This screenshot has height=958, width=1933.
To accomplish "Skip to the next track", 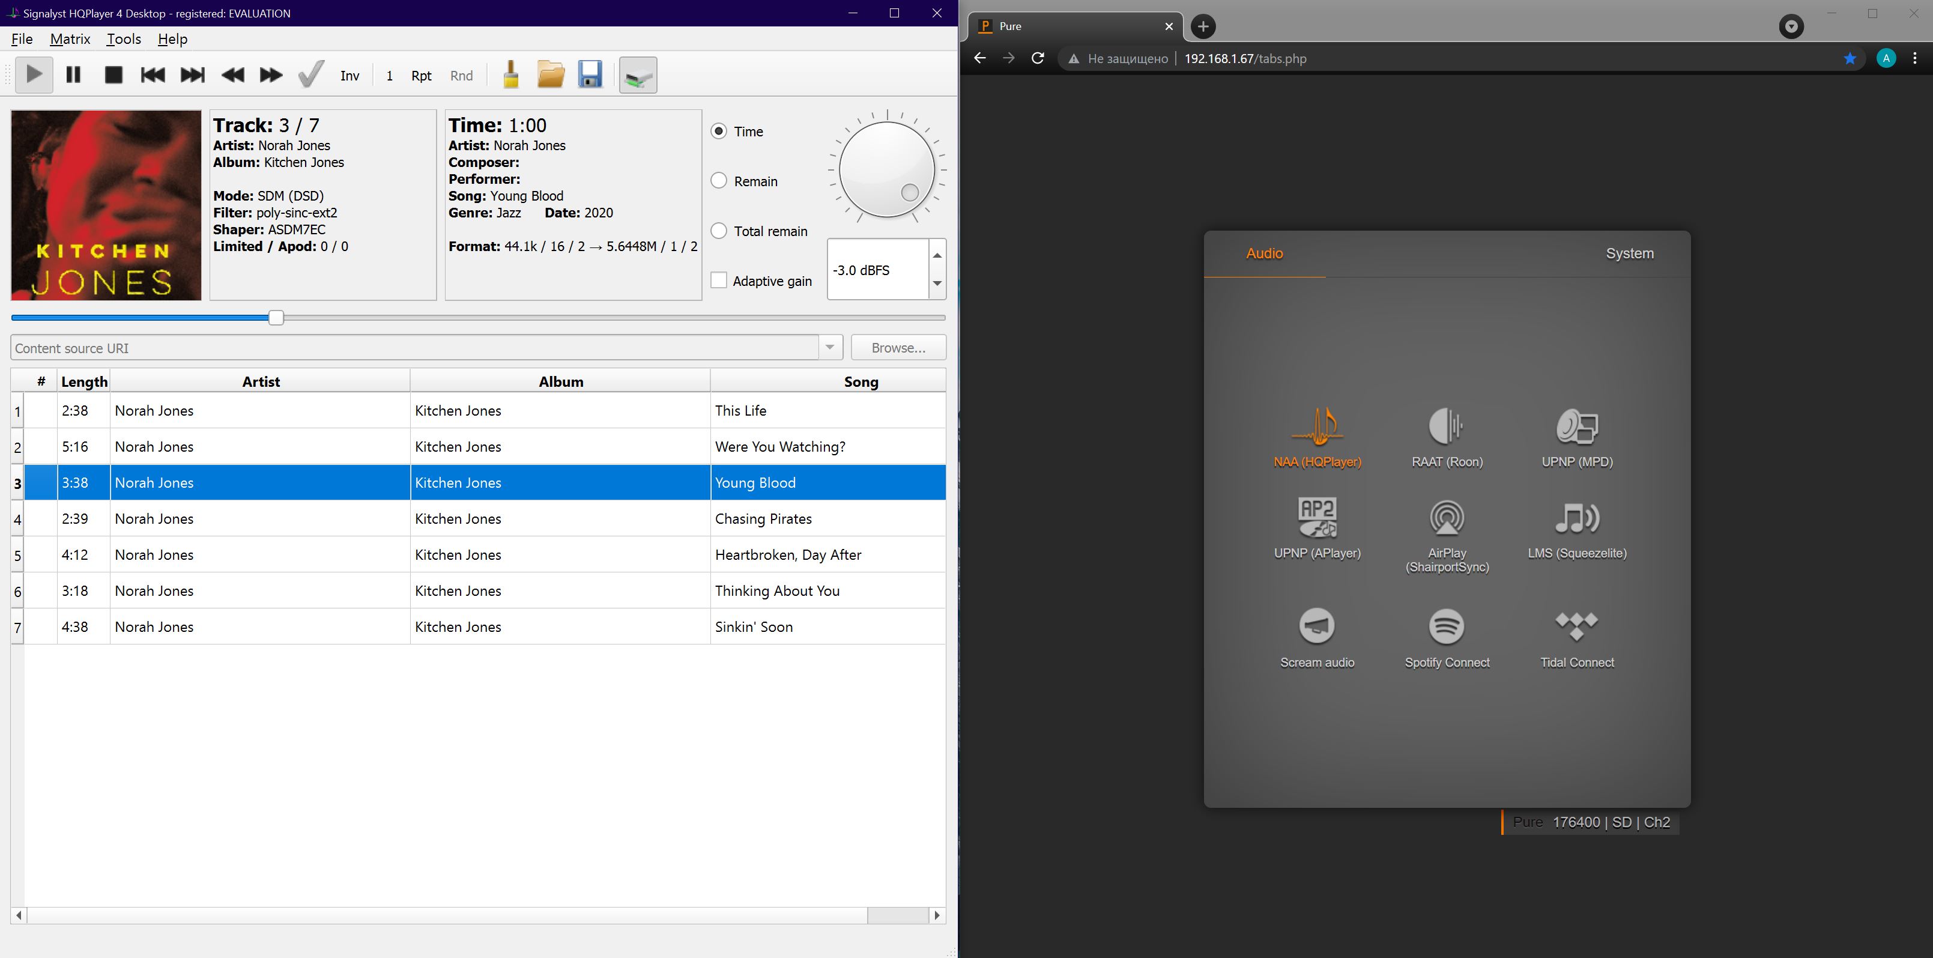I will coord(192,75).
